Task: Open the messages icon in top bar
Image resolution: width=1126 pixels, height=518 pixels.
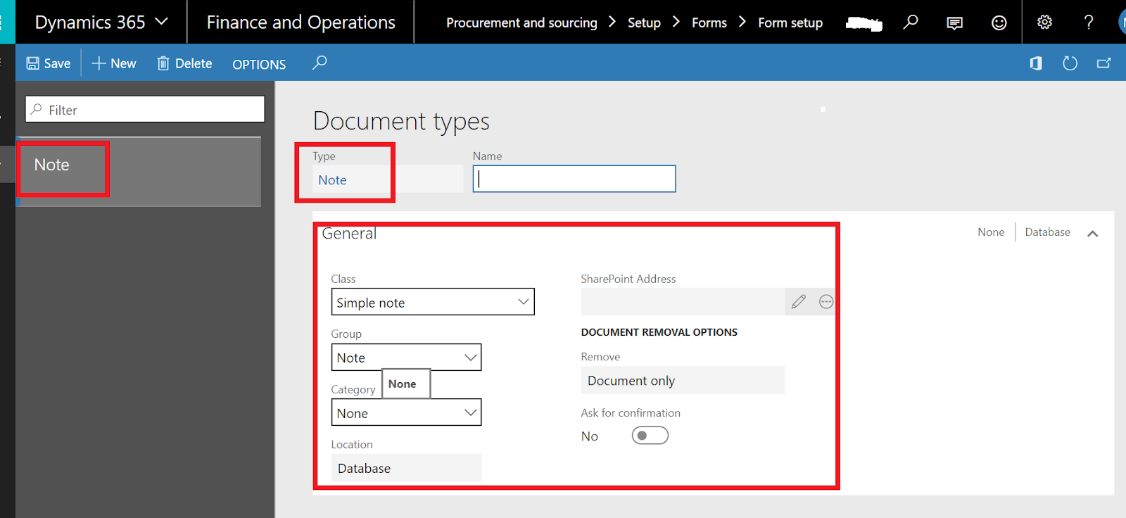Action: pyautogui.click(x=954, y=23)
